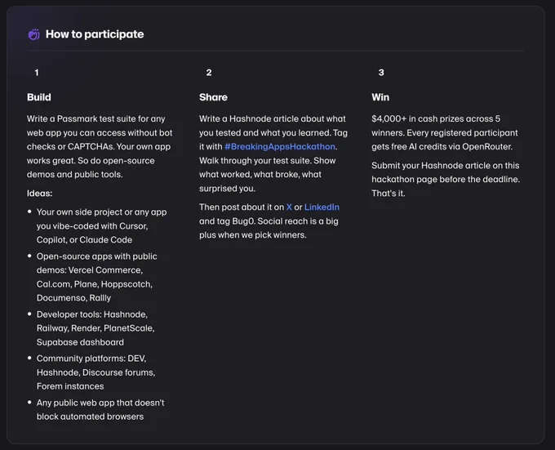Open the LinkedIn link in the Share step
The image size is (555, 450).
click(x=322, y=207)
